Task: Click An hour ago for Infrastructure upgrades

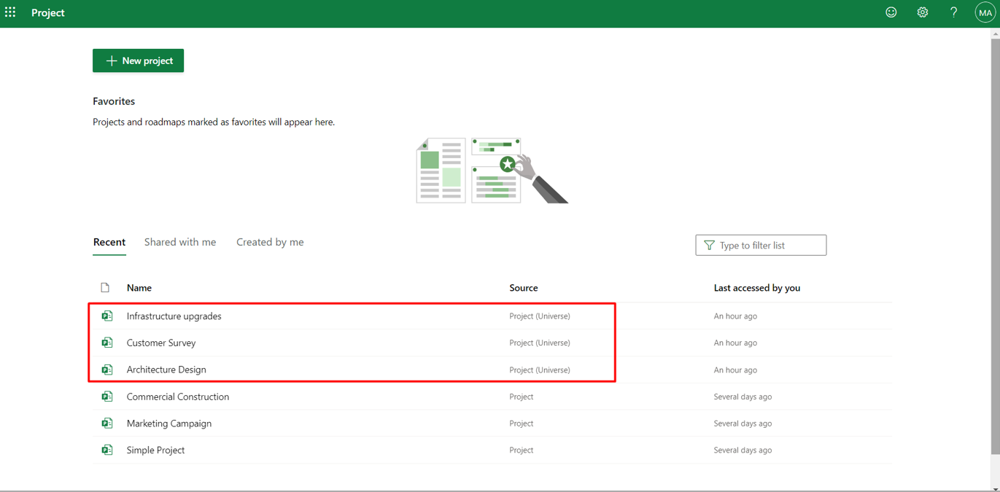Action: [735, 316]
